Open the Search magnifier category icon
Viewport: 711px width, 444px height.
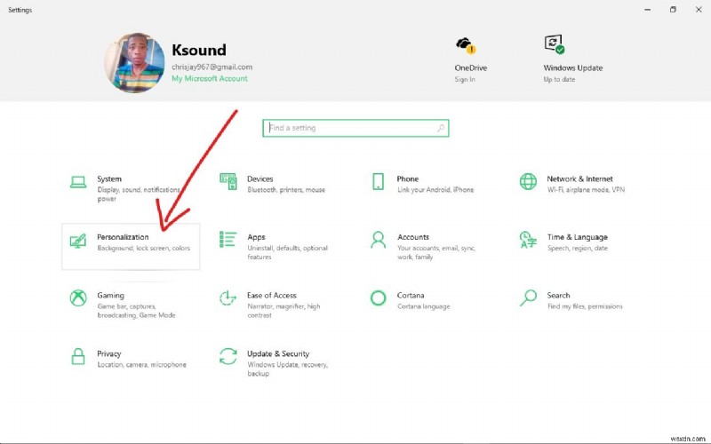tap(528, 298)
